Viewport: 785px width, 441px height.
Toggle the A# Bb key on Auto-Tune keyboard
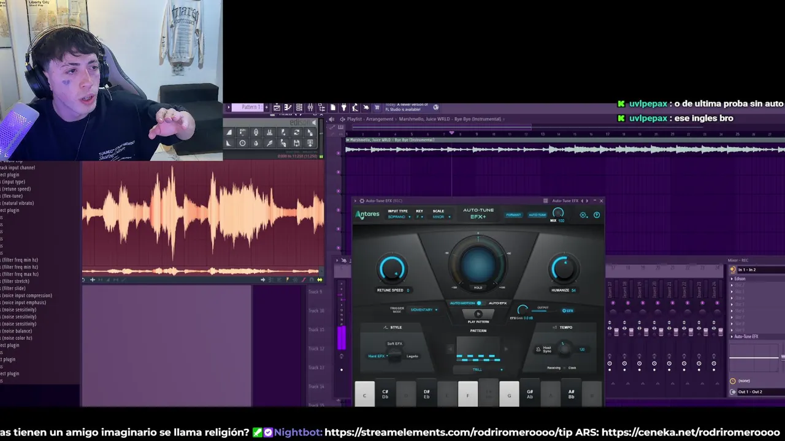click(x=571, y=394)
